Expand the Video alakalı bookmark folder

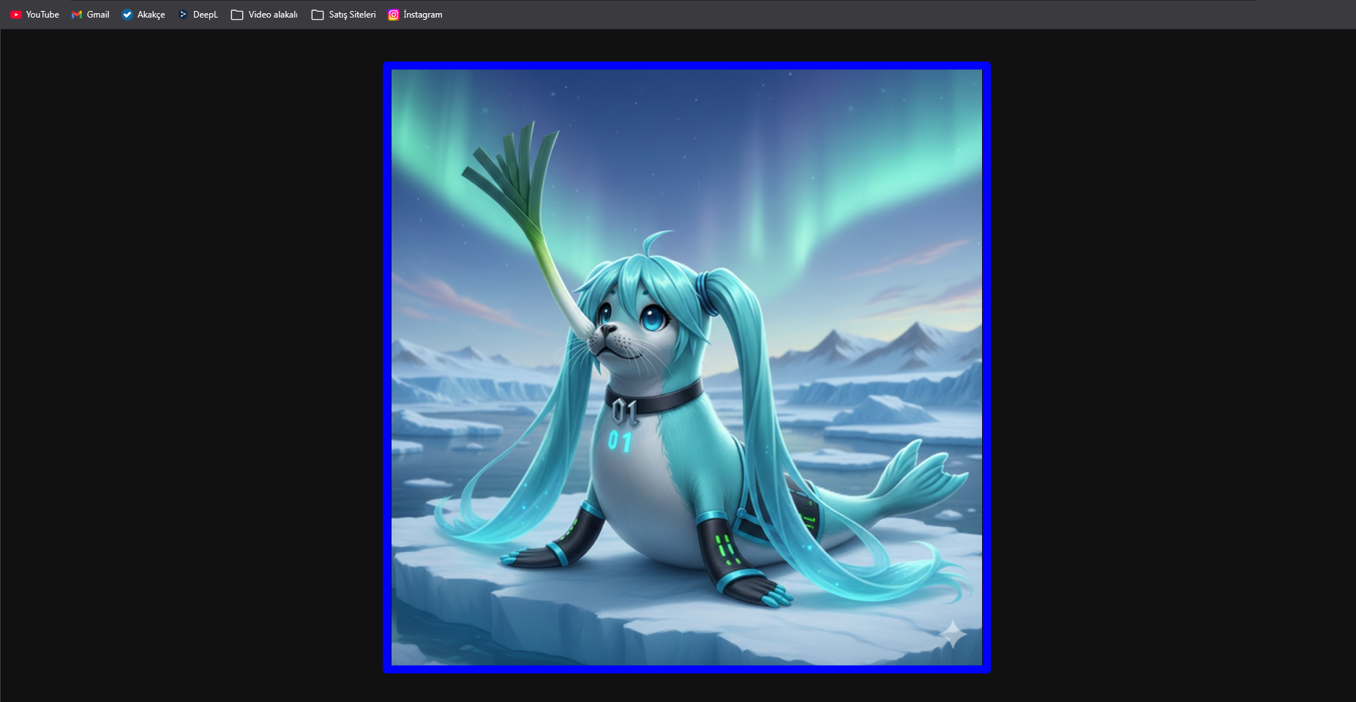[264, 15]
